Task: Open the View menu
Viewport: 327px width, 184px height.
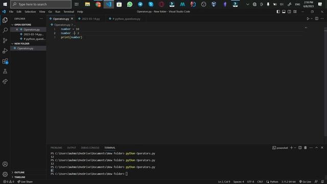Action: coord(42,12)
